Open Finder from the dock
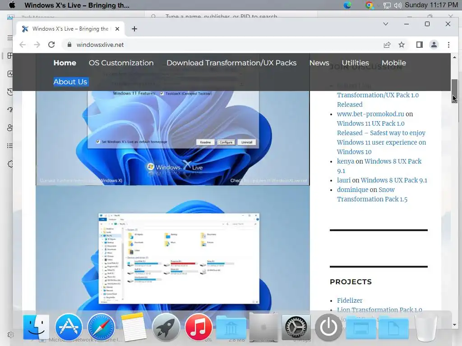The height and width of the screenshot is (346, 462). (36, 327)
